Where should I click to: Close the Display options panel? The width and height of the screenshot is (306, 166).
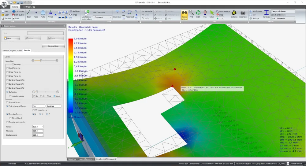click(x=64, y=26)
